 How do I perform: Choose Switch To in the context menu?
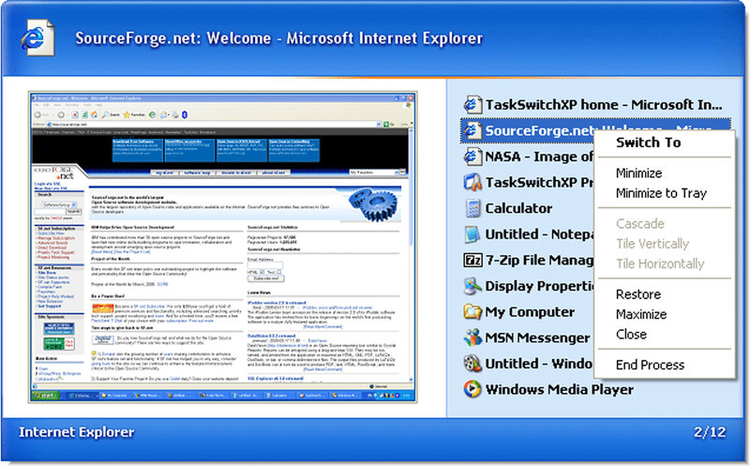[x=648, y=143]
